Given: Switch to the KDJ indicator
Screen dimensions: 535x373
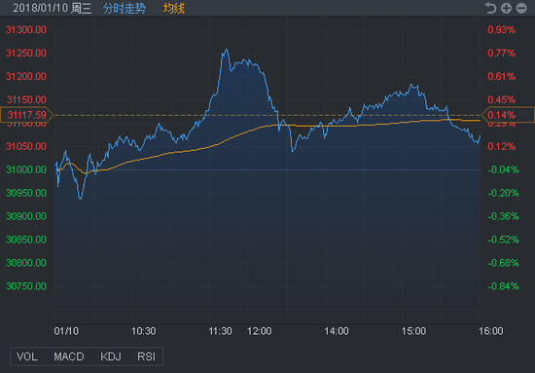Looking at the screenshot, I should [111, 356].
